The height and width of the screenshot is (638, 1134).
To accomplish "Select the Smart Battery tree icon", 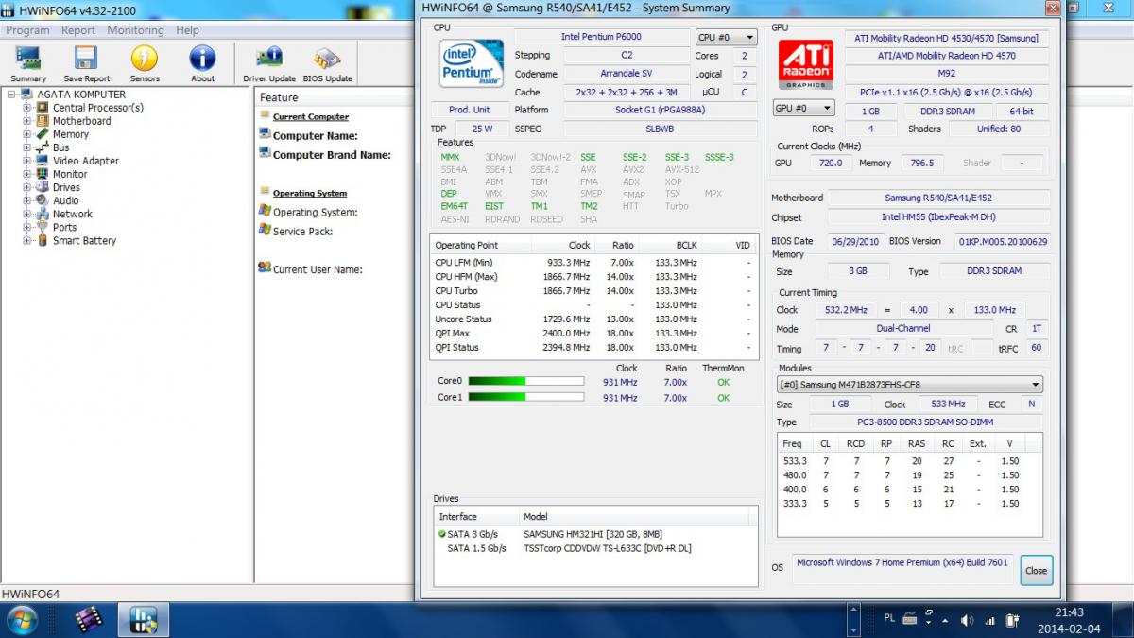I will click(43, 240).
